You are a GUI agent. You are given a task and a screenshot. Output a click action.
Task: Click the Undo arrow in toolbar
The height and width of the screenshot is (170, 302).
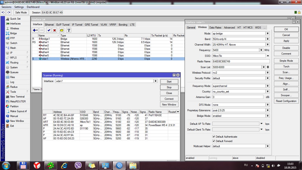pos(3,12)
